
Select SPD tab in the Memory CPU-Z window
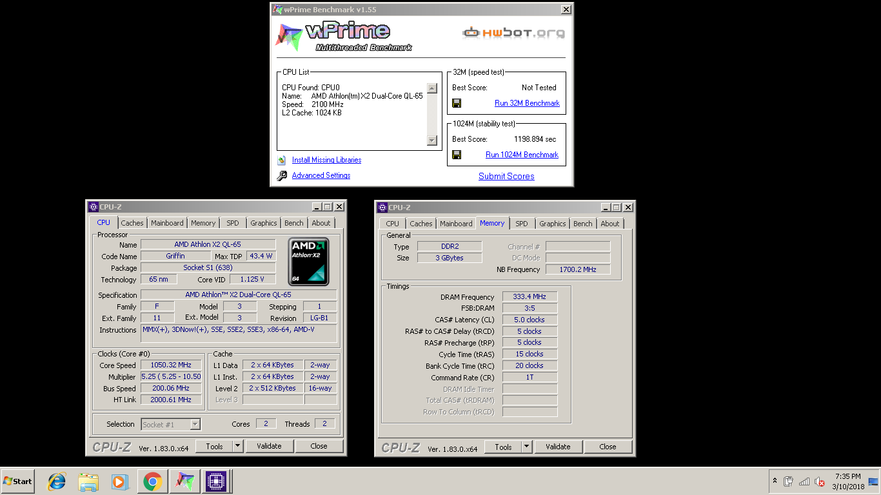click(x=522, y=224)
